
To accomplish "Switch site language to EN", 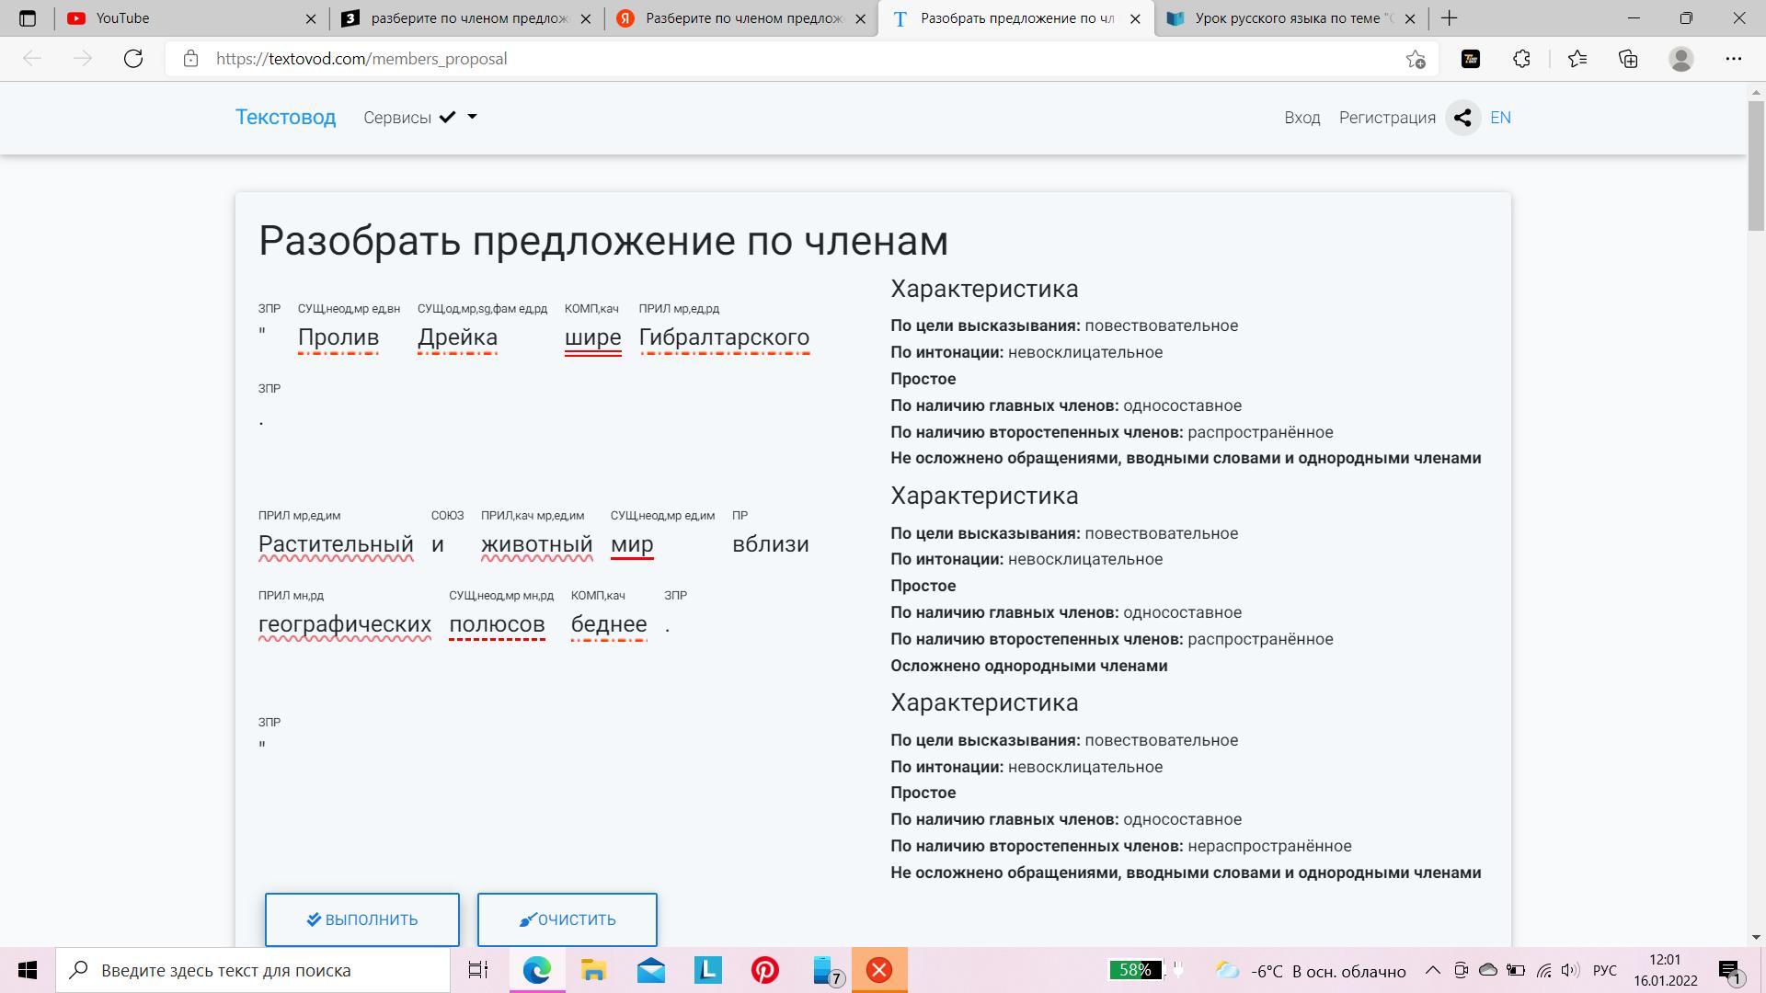I will coord(1500,118).
